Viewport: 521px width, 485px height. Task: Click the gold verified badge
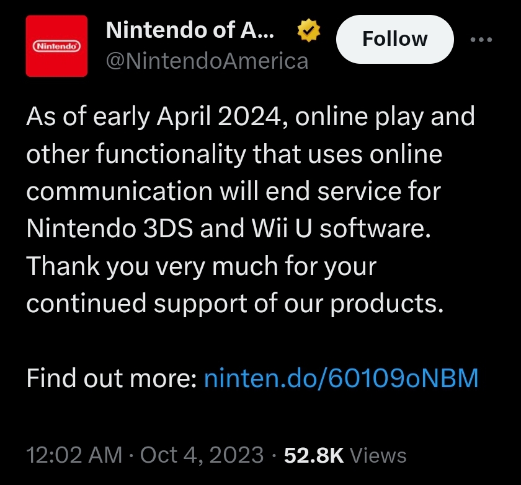pyautogui.click(x=308, y=30)
